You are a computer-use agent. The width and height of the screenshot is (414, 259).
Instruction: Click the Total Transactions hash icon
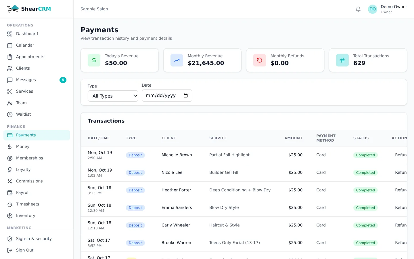coord(342,60)
